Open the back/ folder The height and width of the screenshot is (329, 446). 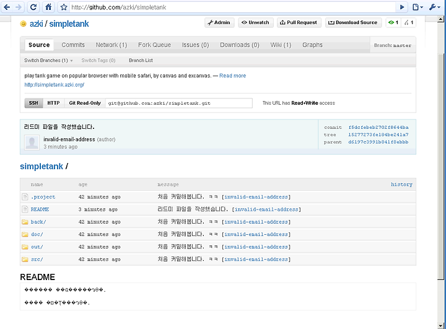pos(38,222)
